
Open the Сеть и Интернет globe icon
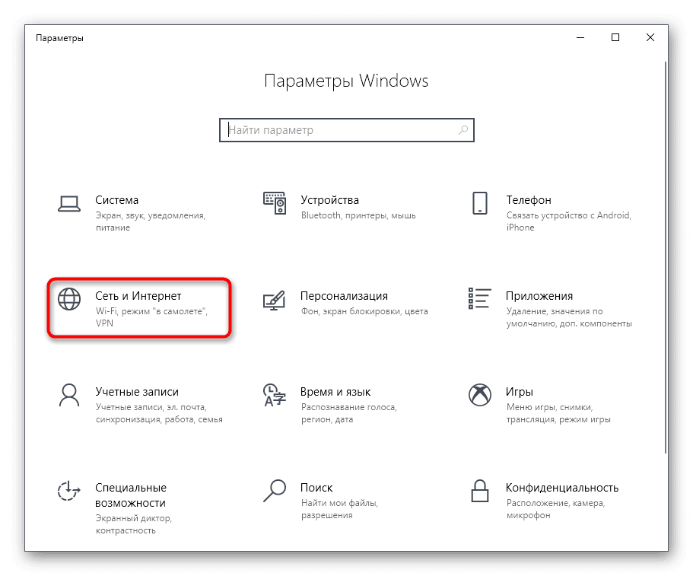[x=69, y=299]
